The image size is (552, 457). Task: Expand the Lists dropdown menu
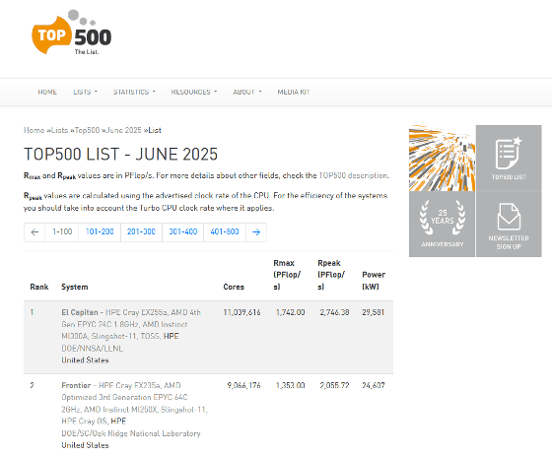[85, 93]
